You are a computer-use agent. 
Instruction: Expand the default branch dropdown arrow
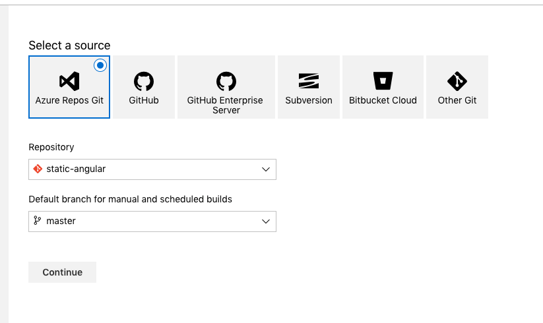point(266,221)
